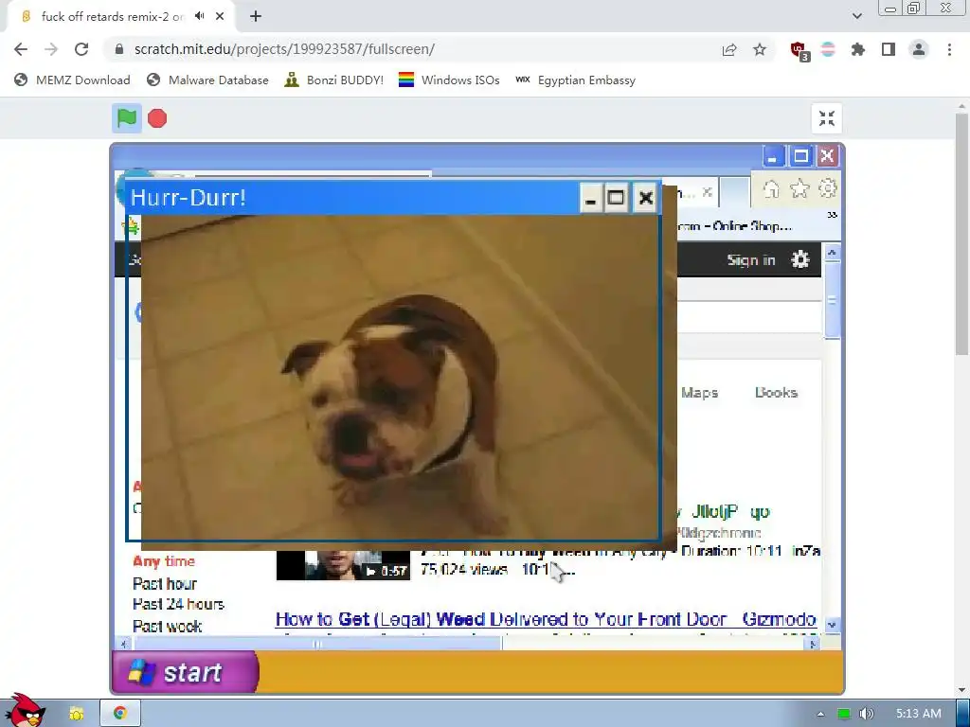
Task: Click Sign in on the black bar
Action: tap(751, 260)
